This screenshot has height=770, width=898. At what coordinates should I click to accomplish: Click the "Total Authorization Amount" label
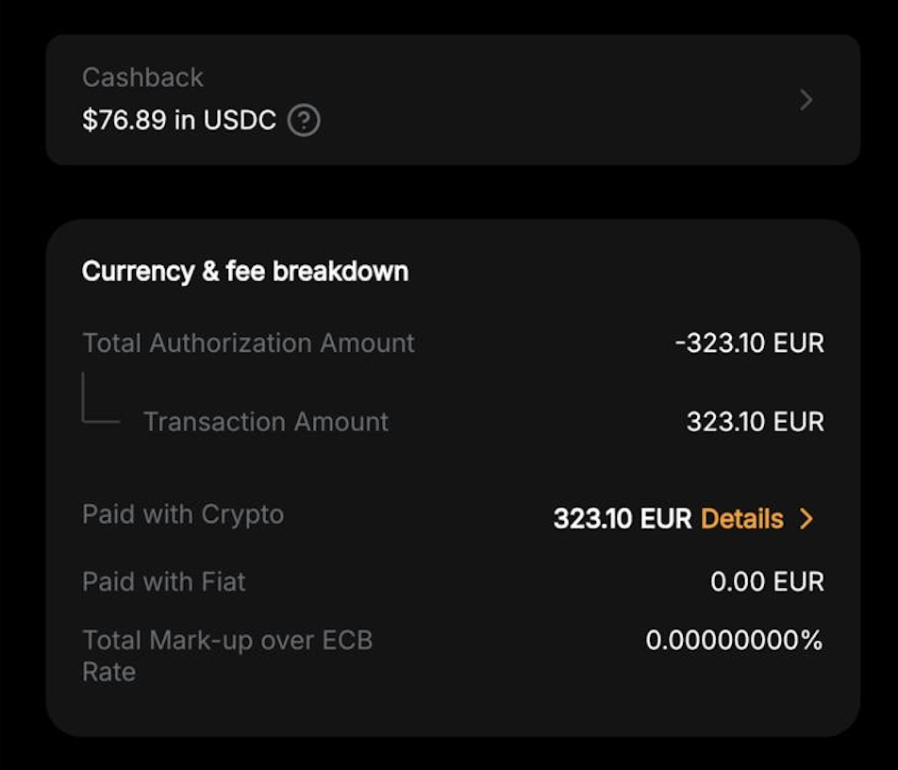tap(248, 343)
